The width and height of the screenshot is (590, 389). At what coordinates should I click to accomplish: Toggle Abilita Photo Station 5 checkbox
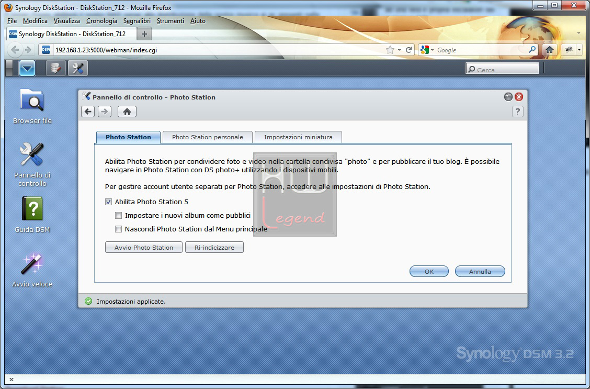(108, 202)
